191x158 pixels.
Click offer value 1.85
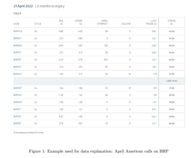(80, 88)
